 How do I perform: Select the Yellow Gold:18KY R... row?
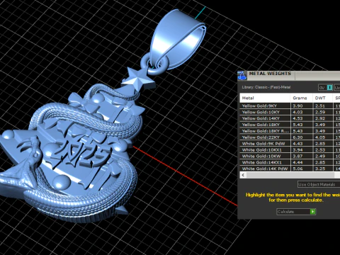[x=290, y=131]
